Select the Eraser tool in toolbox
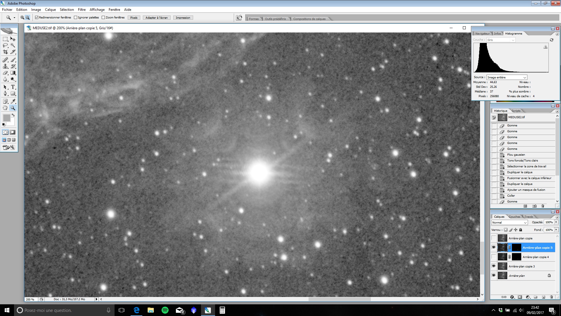This screenshot has width=561, height=316. click(x=5, y=73)
